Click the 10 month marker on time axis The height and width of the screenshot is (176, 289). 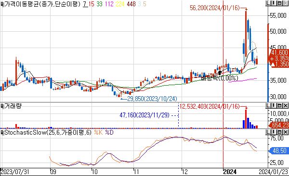(95, 172)
